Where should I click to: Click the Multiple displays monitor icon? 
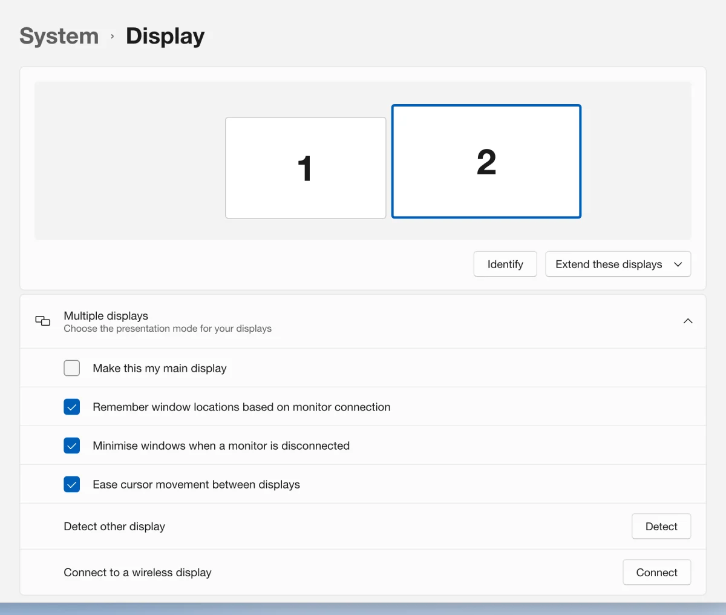coord(42,321)
